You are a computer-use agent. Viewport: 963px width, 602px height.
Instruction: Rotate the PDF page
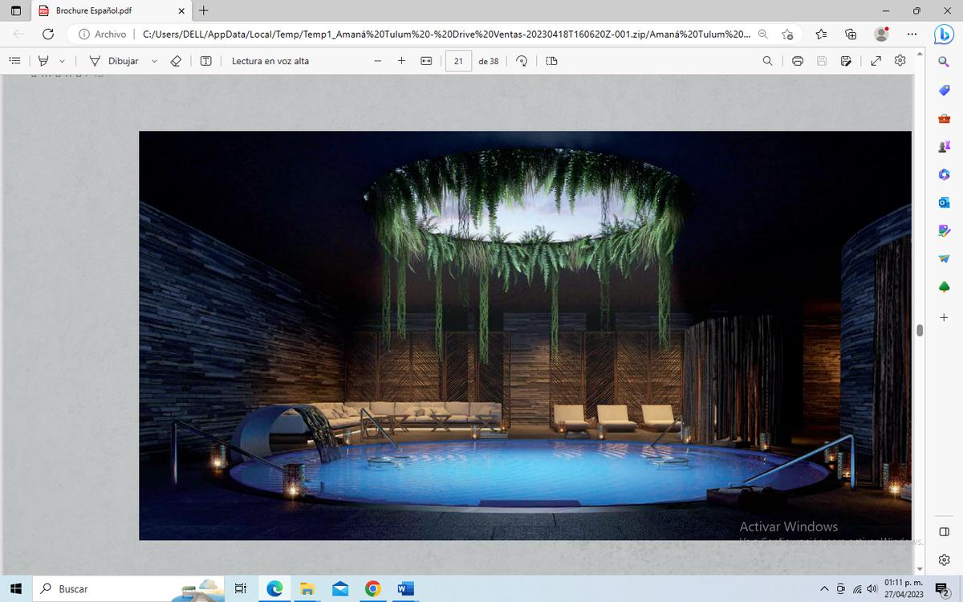tap(522, 61)
